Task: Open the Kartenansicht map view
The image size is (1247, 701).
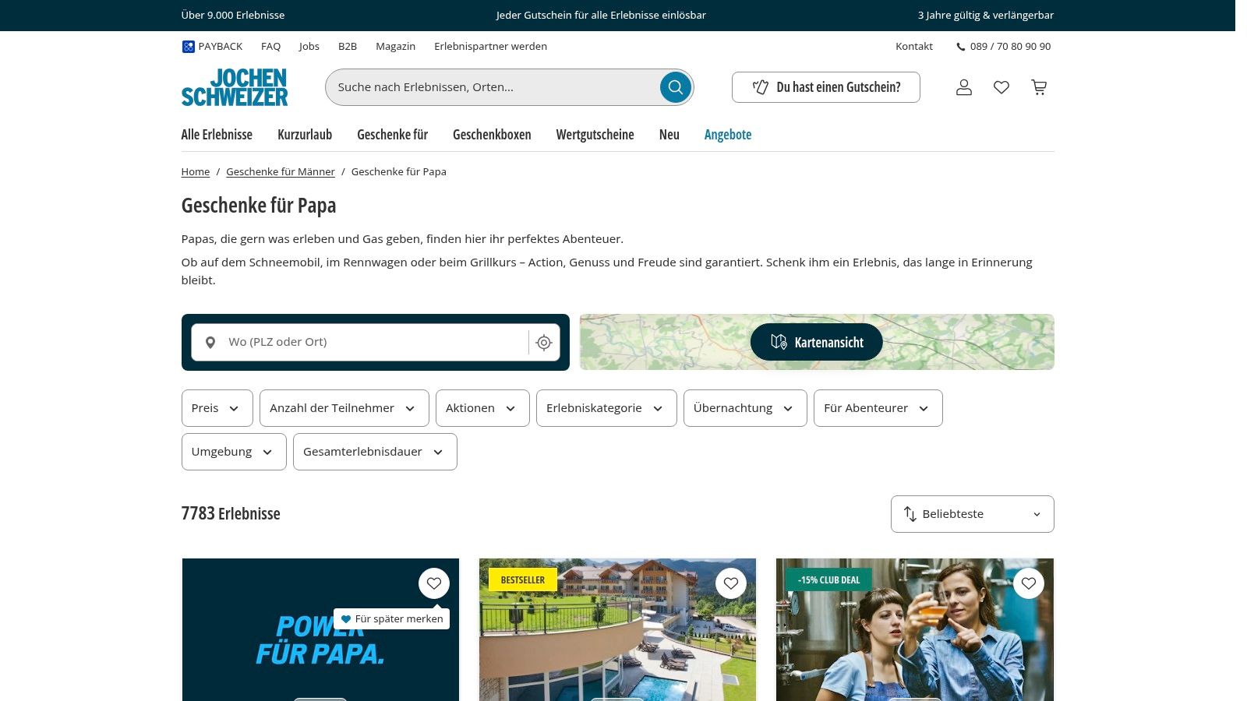Action: (x=817, y=342)
